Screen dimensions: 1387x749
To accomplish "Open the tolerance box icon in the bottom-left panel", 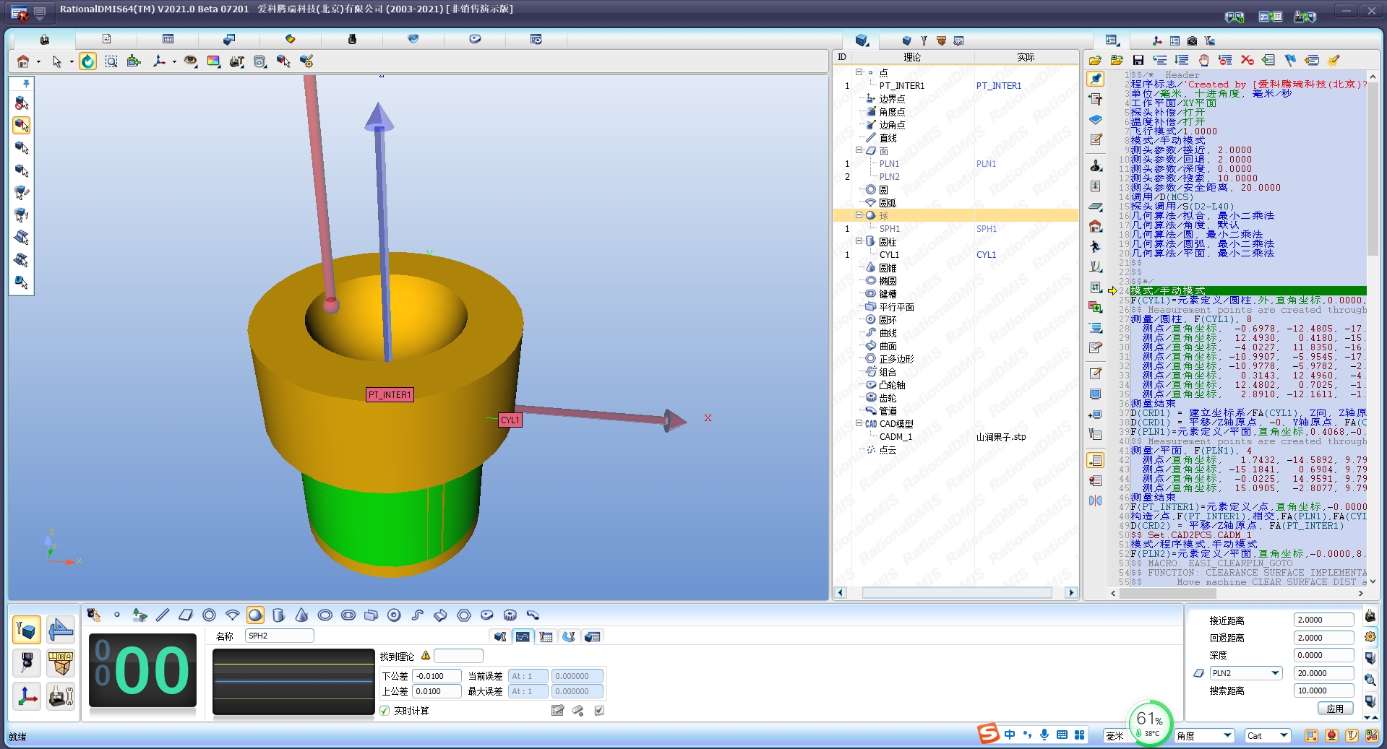I will click(x=61, y=662).
